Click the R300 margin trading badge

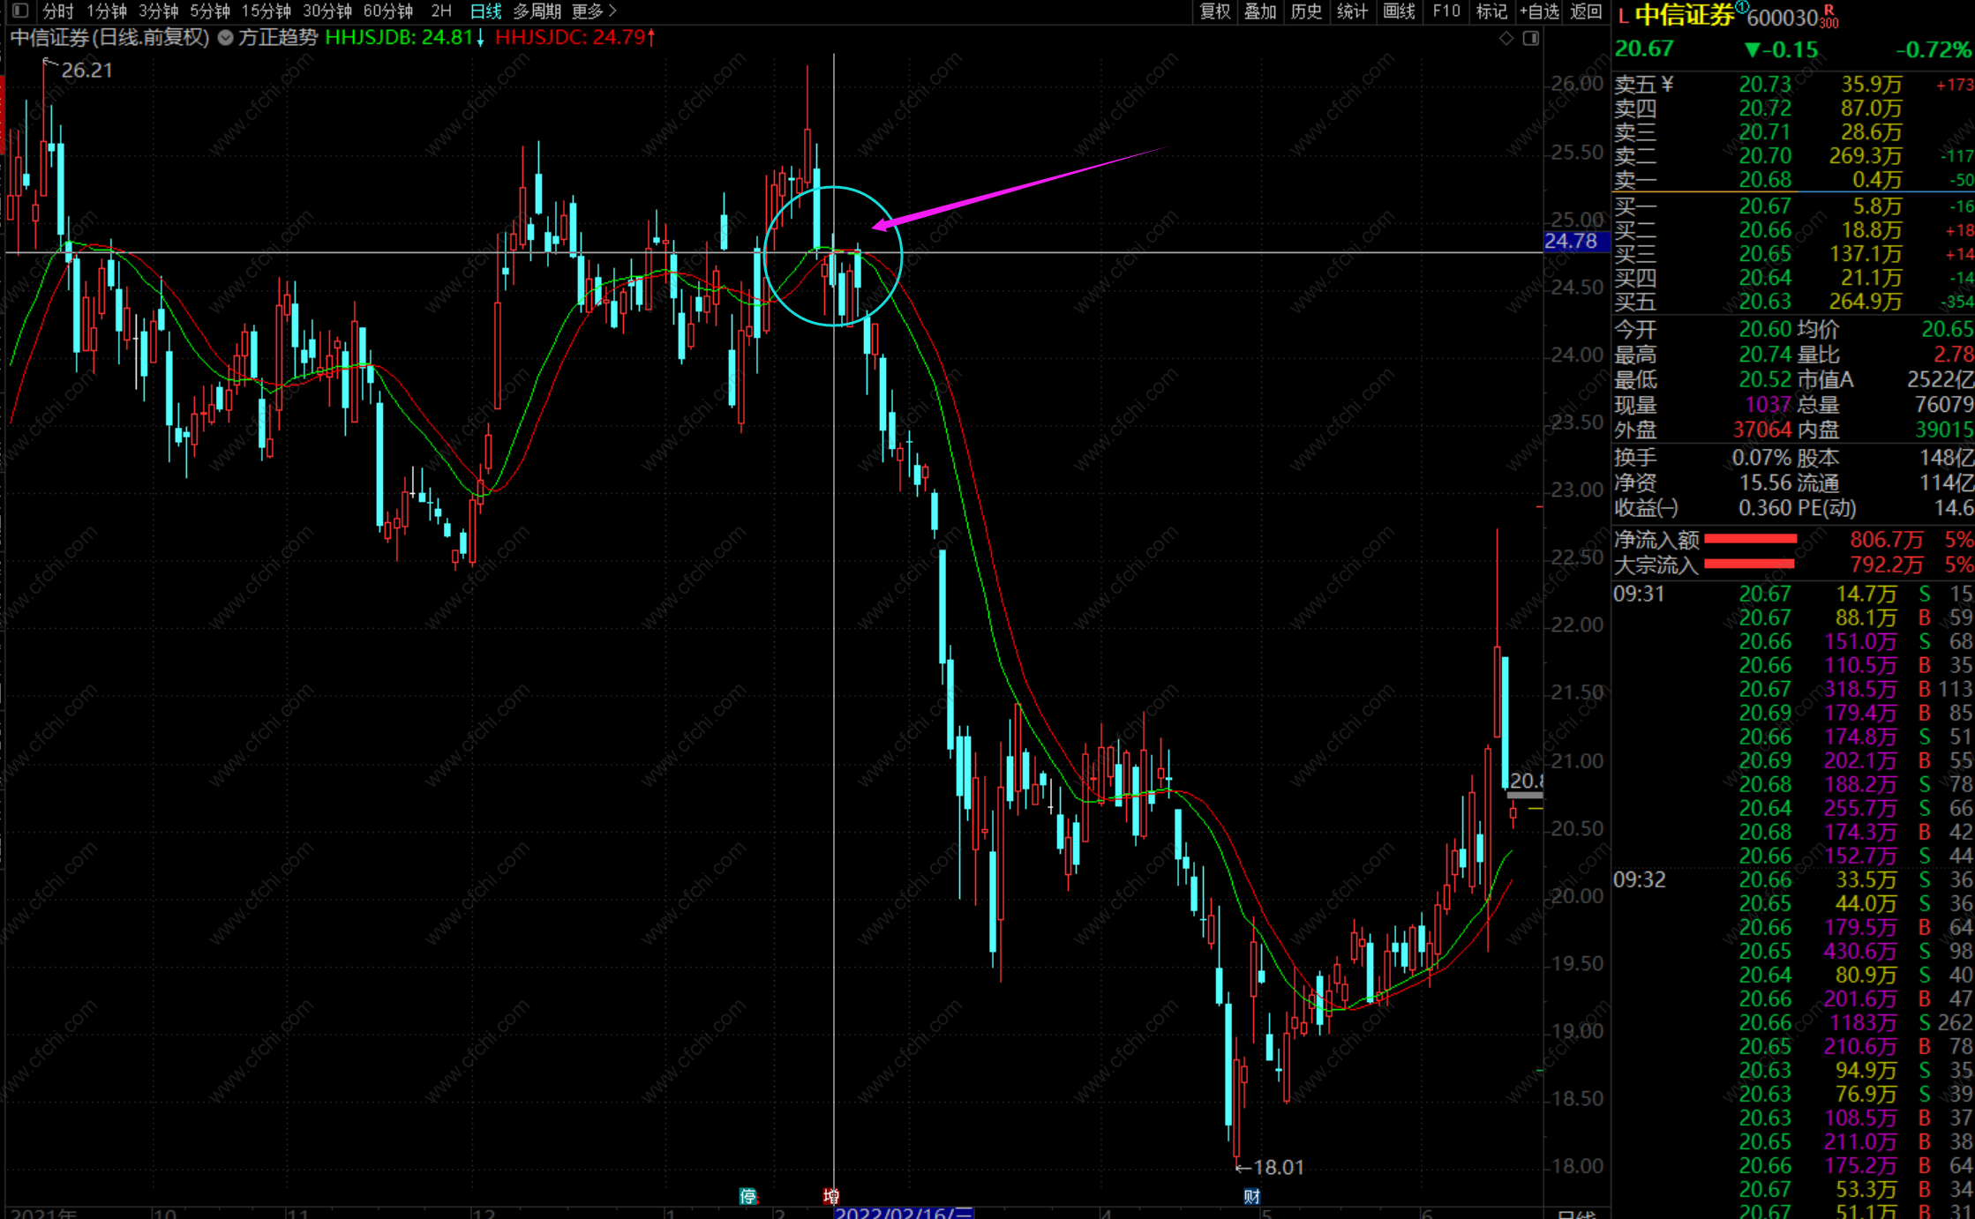[1829, 18]
